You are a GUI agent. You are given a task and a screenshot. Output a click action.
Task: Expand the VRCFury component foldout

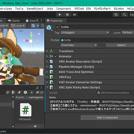(47, 77)
